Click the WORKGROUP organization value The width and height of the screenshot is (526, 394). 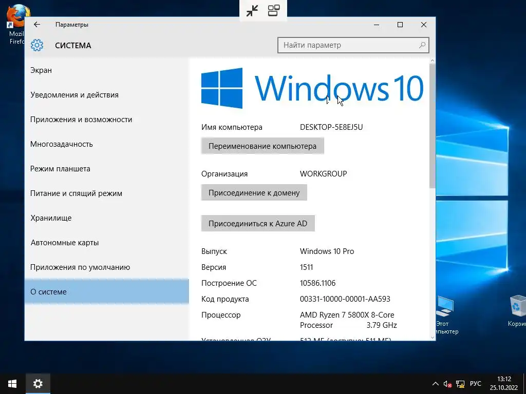(x=324, y=174)
